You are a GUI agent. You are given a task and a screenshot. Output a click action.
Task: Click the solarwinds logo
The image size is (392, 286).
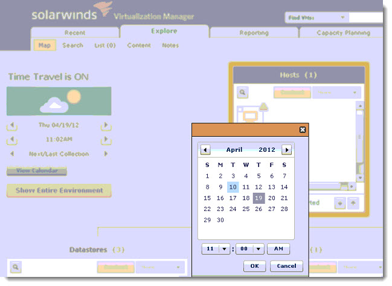[x=72, y=11]
